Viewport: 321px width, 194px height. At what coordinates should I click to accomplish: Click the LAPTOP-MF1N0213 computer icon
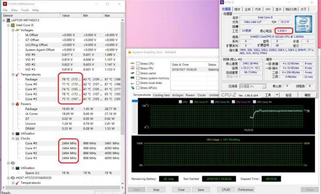[x=8, y=20]
